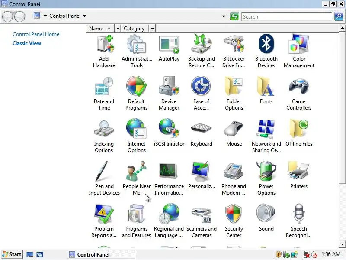
Task: Open BitLocker Drive Encryption
Action: tap(234, 52)
